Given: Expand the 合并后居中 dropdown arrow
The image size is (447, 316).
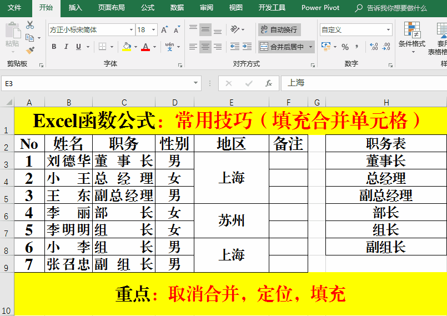Looking at the screenshot, I should (310, 47).
